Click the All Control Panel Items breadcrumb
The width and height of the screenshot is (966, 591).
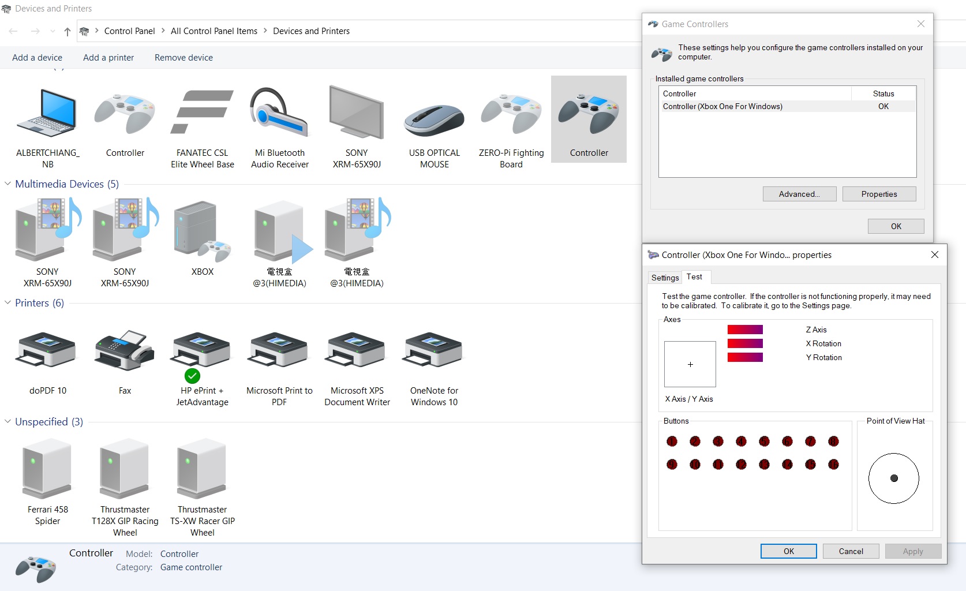coord(214,31)
